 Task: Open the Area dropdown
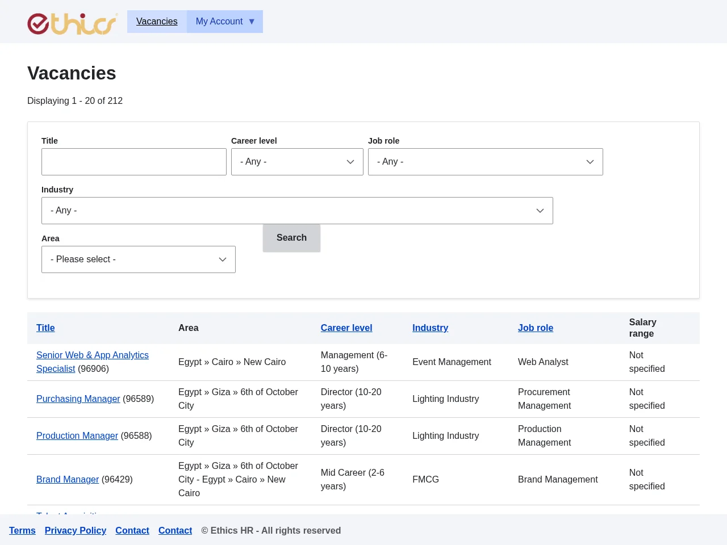coord(139,259)
